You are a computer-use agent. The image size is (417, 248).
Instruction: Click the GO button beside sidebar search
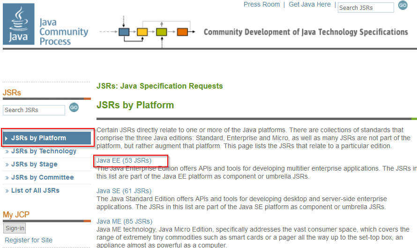74,107
